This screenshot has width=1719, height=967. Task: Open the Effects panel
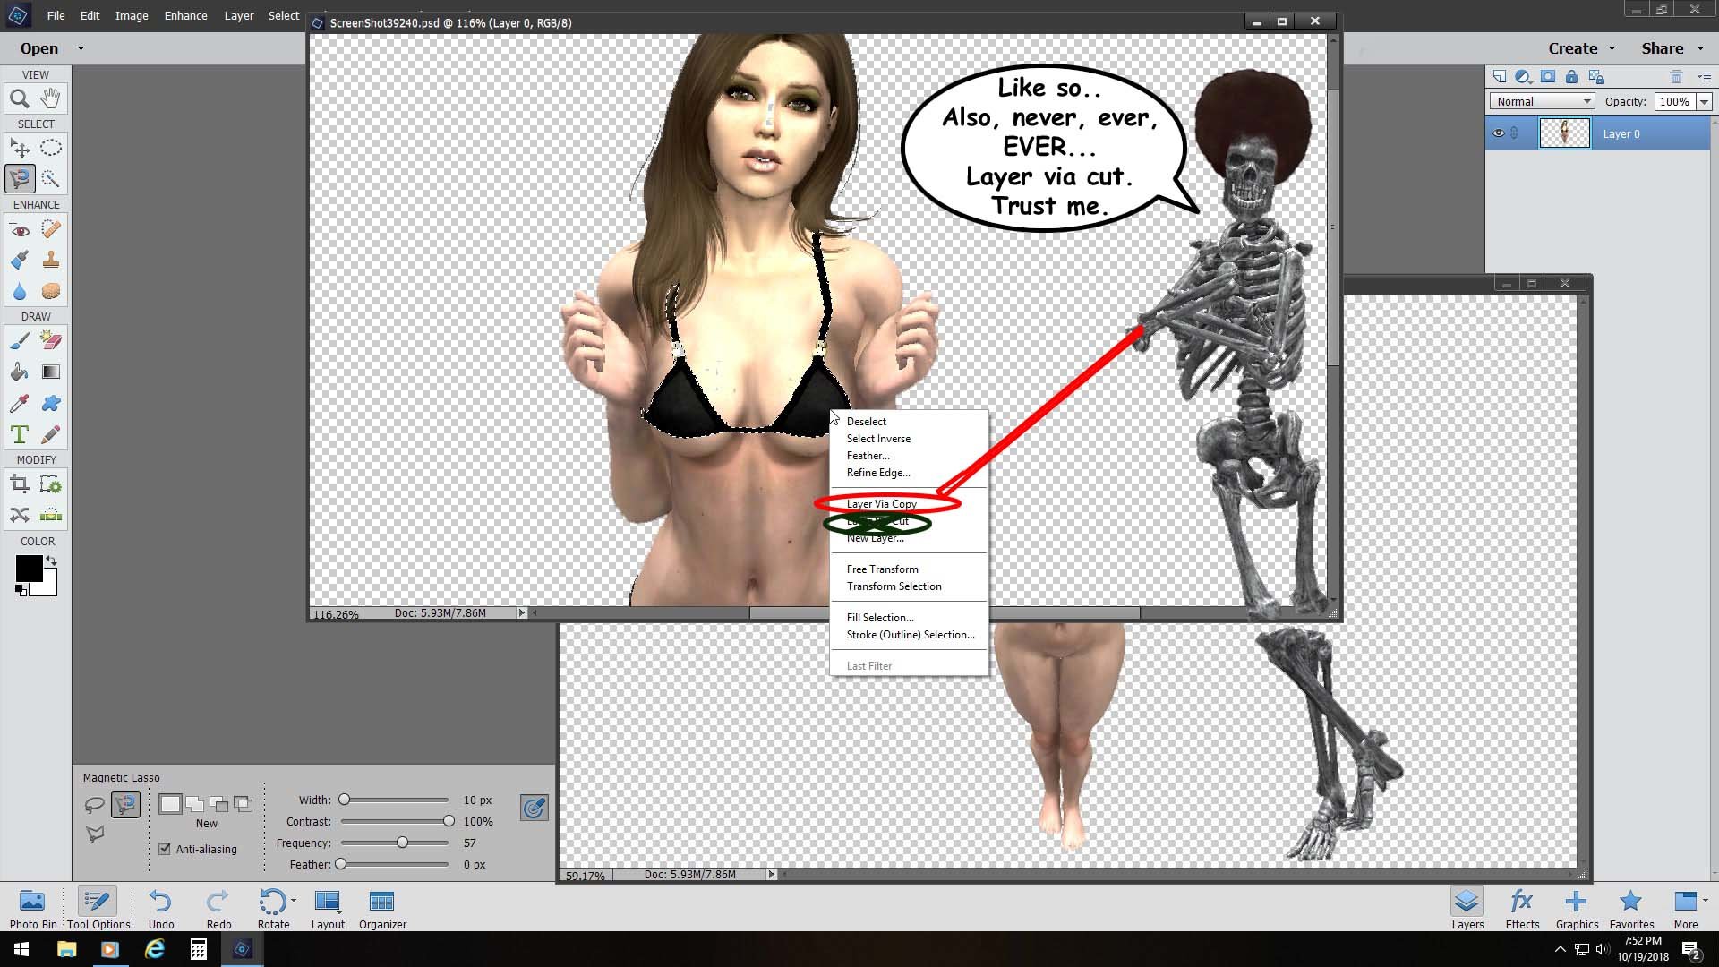1522,908
